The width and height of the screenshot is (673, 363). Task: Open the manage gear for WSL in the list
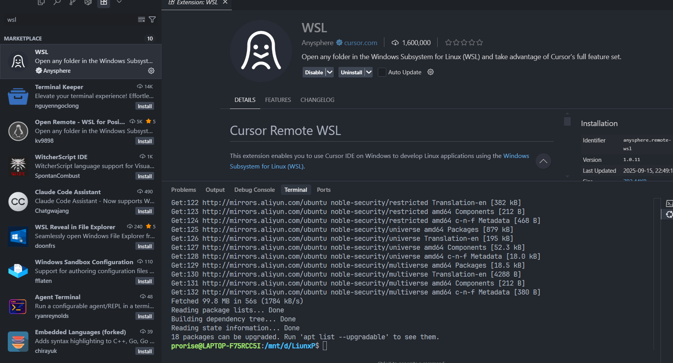point(151,71)
